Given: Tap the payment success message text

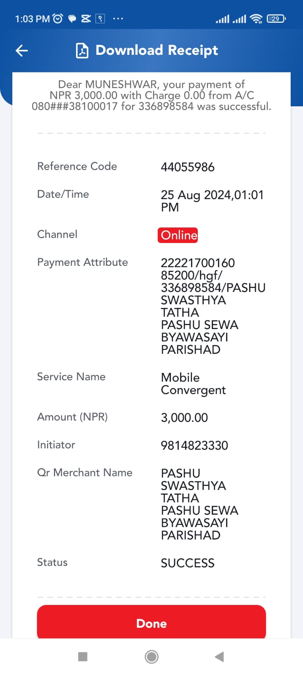Looking at the screenshot, I should click(151, 95).
